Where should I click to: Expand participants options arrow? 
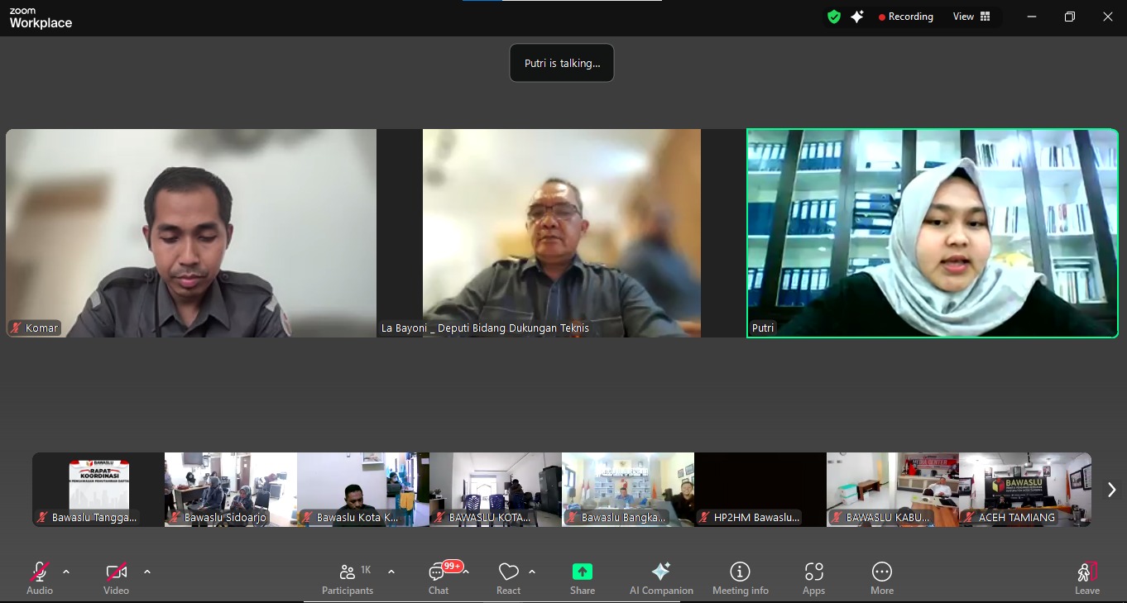point(391,572)
